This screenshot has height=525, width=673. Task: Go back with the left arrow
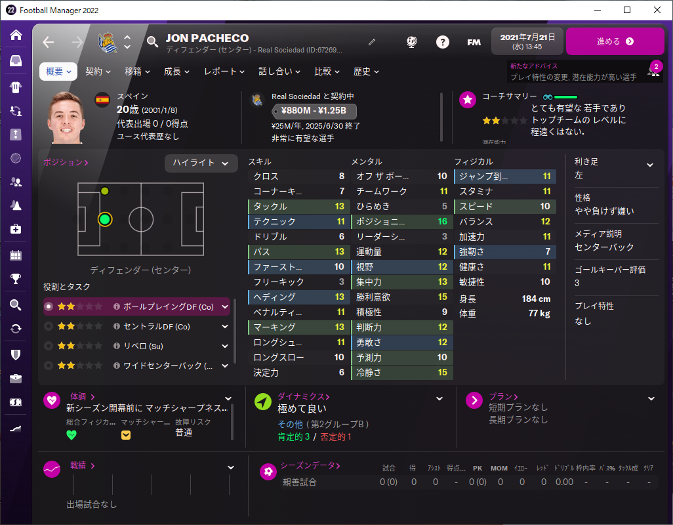click(x=49, y=42)
